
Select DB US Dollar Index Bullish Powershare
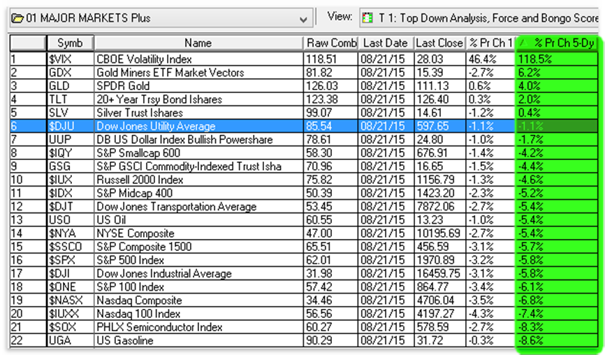coord(198,139)
